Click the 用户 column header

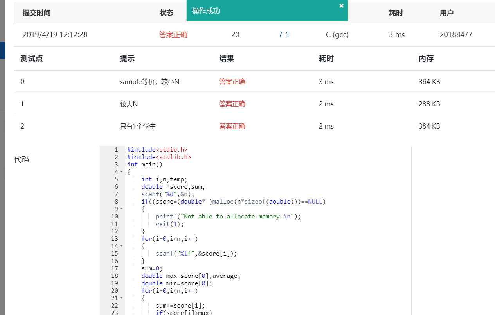tap(447, 13)
